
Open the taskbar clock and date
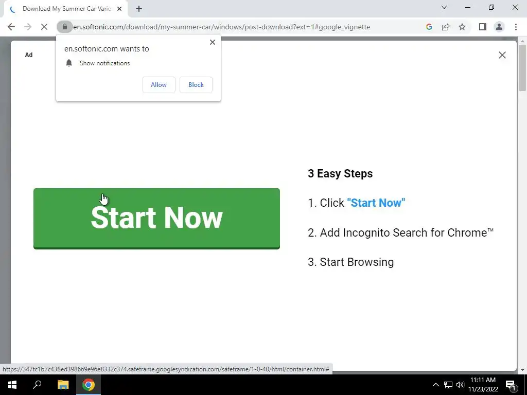pyautogui.click(x=483, y=385)
